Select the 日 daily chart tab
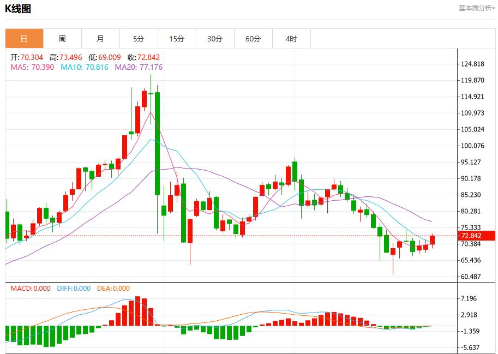Viewport: 498px width, 354px height. [x=24, y=39]
